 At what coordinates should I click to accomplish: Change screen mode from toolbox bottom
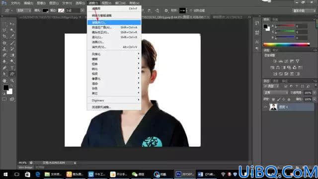coord(12,99)
